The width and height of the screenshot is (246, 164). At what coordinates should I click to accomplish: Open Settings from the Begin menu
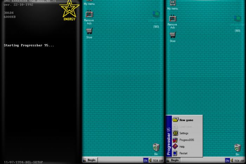pos(184,133)
